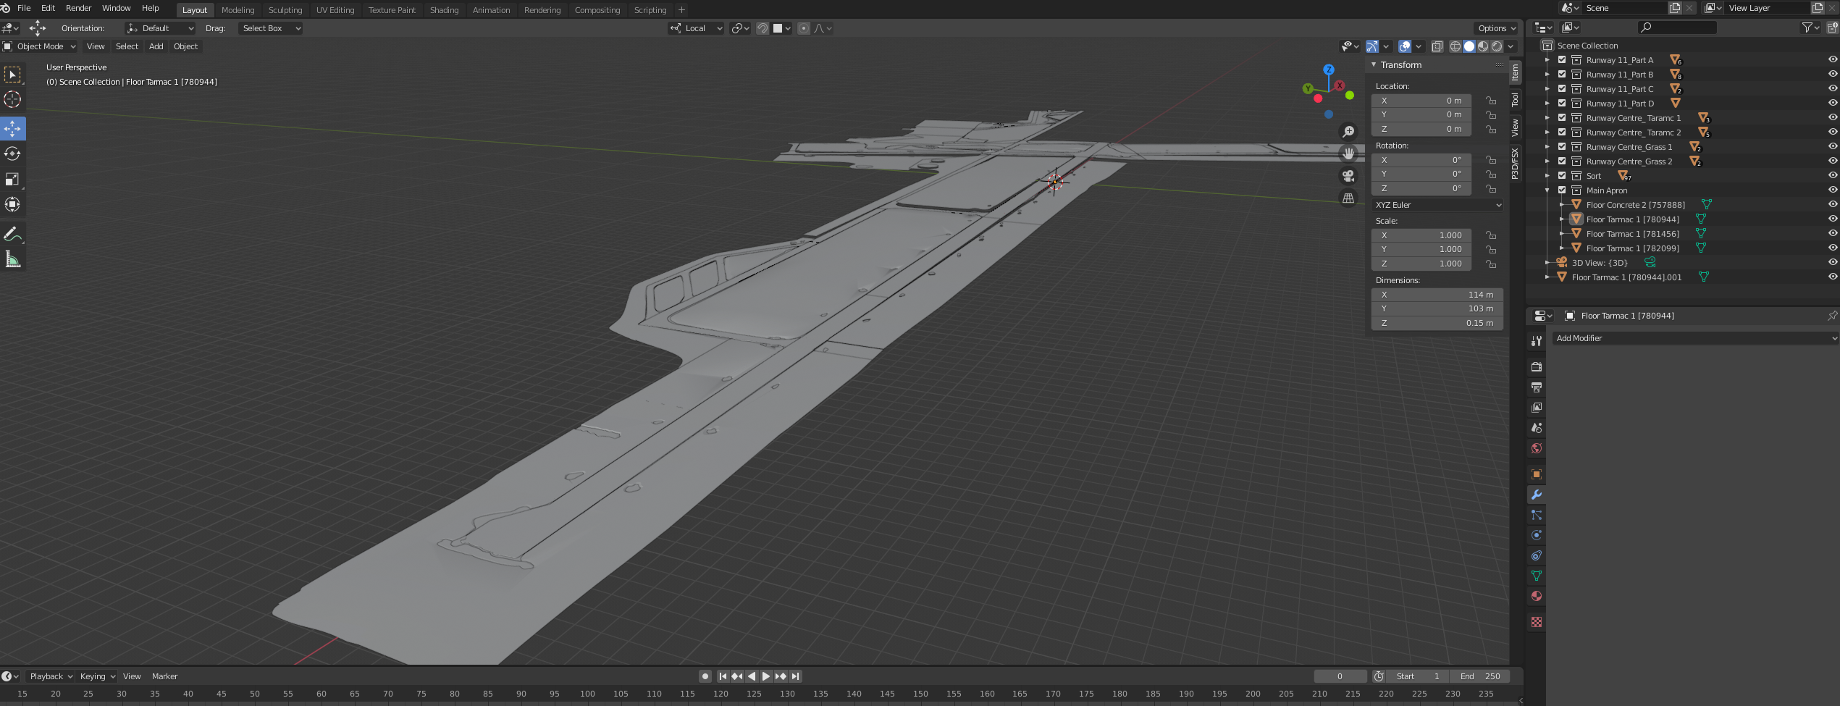Screen dimensions: 1840x706
Task: Click frame 100 on the timeline
Action: point(587,694)
